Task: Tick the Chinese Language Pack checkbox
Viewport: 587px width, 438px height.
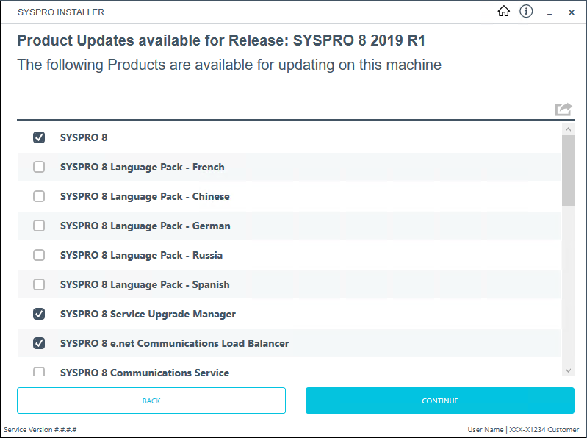Action: [39, 196]
